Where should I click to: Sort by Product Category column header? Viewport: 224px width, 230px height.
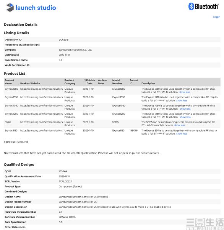pos(70,82)
